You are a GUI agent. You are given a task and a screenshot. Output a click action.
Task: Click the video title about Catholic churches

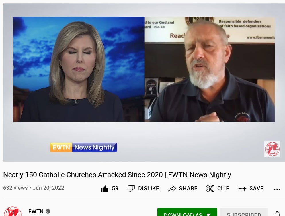tap(117, 175)
